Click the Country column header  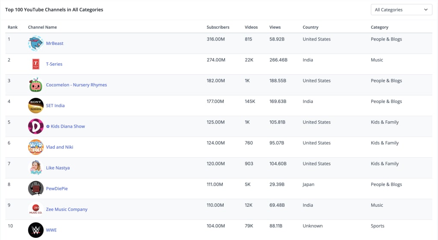tap(311, 27)
